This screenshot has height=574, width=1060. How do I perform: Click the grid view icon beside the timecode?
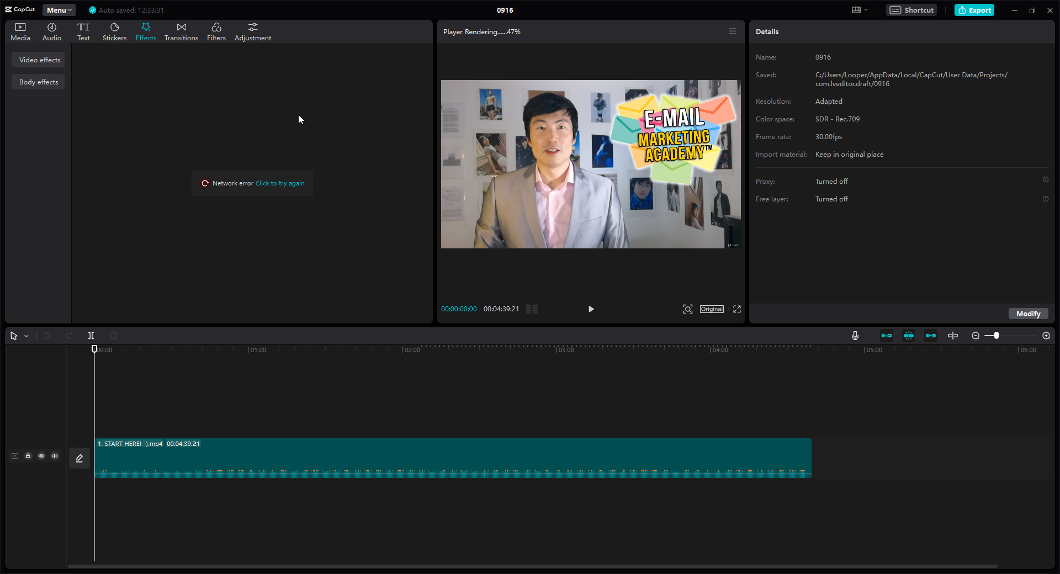532,309
